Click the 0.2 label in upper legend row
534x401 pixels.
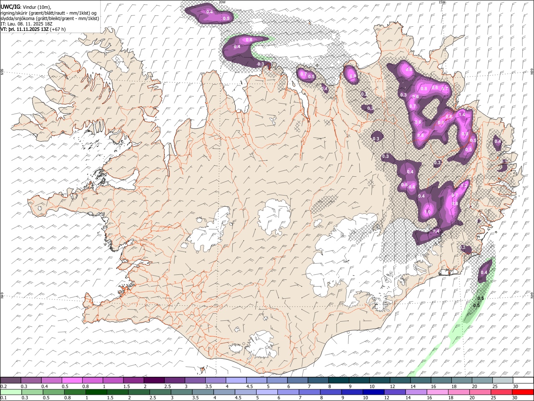point(3,386)
